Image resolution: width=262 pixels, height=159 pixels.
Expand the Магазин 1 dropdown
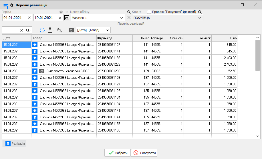(x=122, y=18)
